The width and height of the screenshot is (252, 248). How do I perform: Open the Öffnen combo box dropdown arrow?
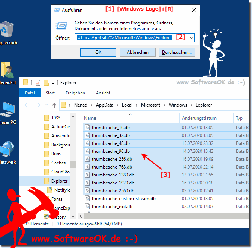(x=191, y=38)
